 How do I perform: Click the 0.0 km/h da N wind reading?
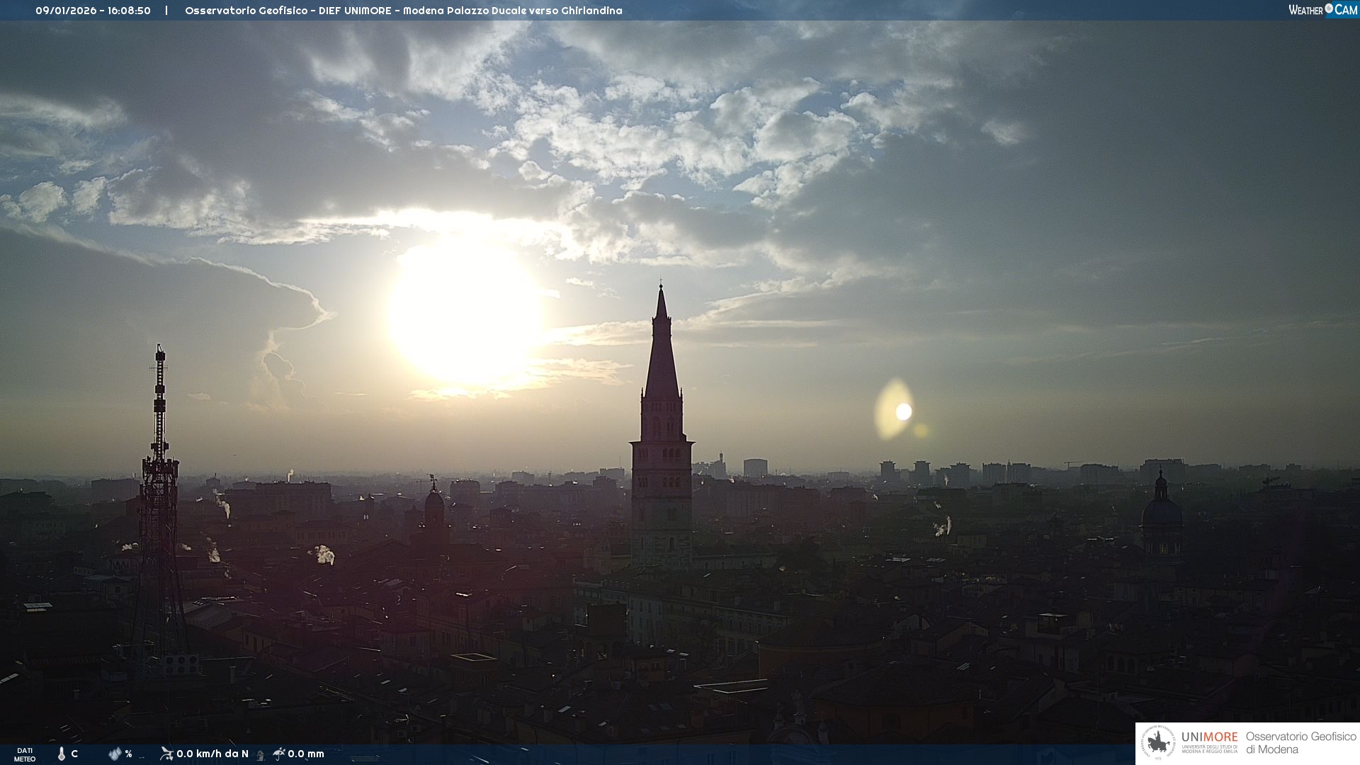point(212,754)
